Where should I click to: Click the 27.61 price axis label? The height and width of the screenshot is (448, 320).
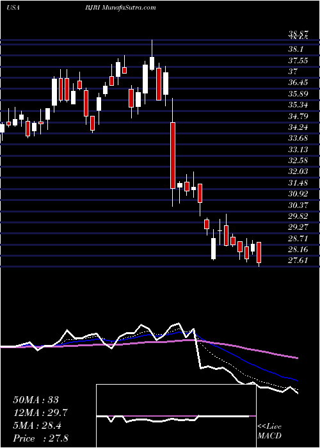point(298,260)
